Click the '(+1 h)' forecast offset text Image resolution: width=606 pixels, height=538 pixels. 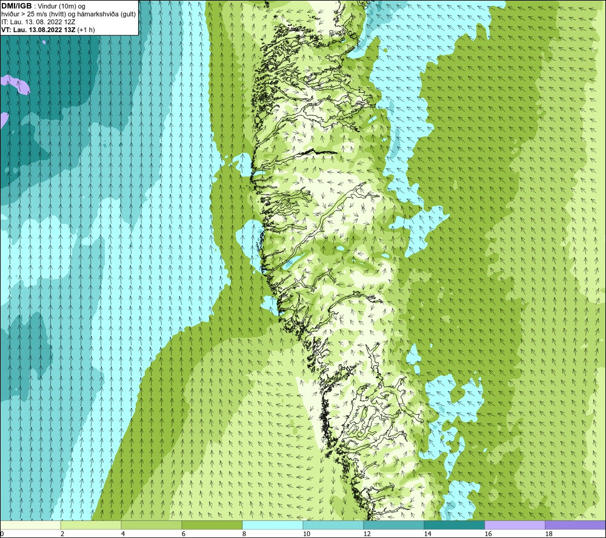coord(86,30)
